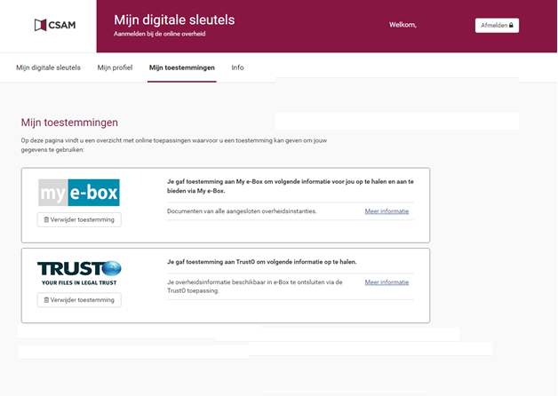The image size is (558, 396).
Task: Click the subtitle Aanmelden bij de online overheid
Action: pos(159,34)
